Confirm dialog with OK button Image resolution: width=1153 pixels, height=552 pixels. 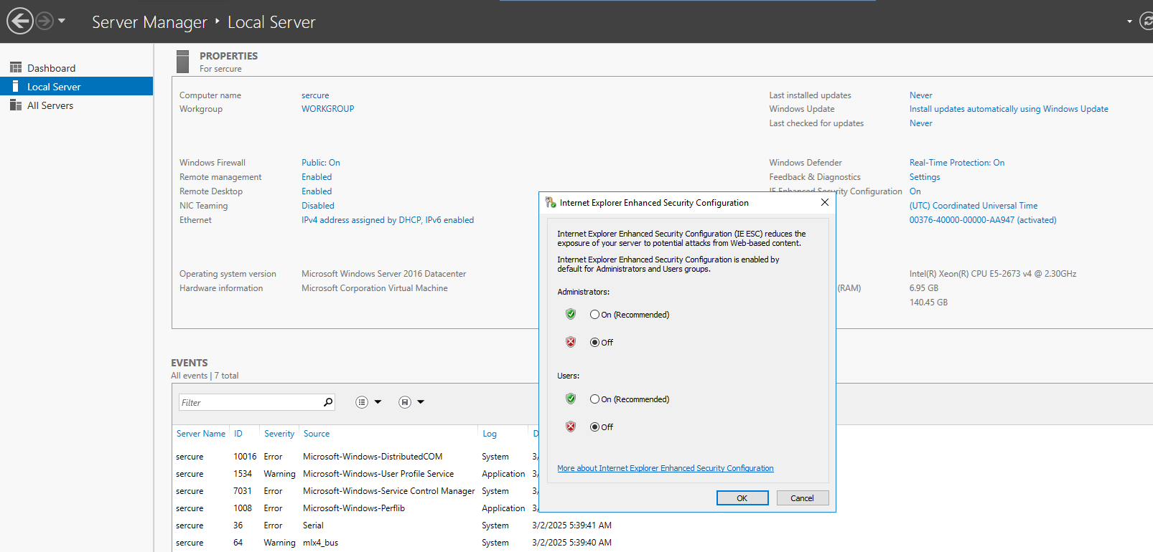point(742,498)
